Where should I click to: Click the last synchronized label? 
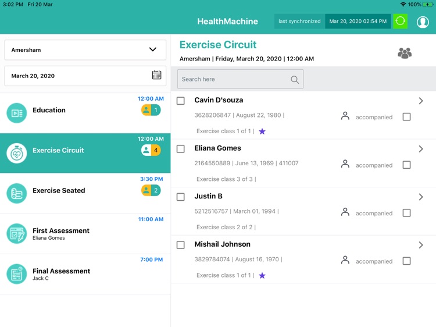pos(299,21)
